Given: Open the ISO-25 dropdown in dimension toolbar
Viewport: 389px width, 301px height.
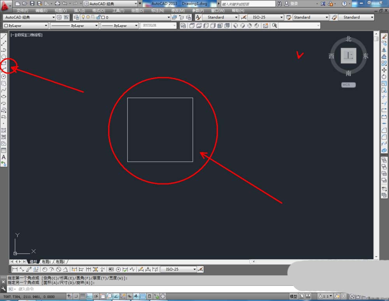Looking at the screenshot, I should point(179,269).
